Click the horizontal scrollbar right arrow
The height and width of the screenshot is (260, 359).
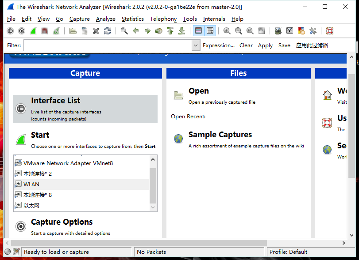tap(344, 243)
